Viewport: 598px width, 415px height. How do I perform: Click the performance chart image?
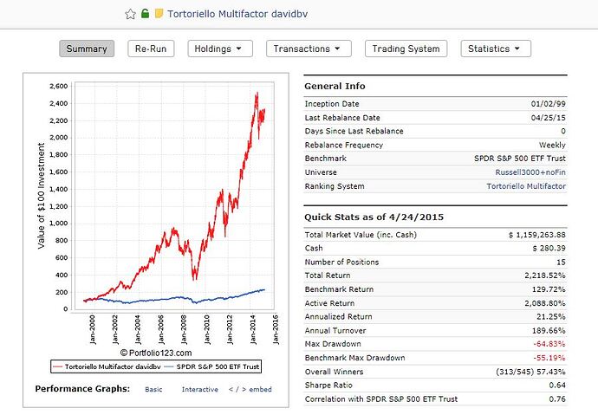pyautogui.click(x=156, y=215)
